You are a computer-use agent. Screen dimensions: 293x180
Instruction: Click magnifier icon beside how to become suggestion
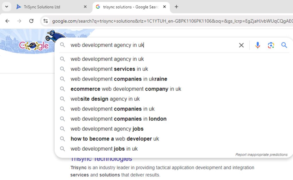(x=62, y=139)
